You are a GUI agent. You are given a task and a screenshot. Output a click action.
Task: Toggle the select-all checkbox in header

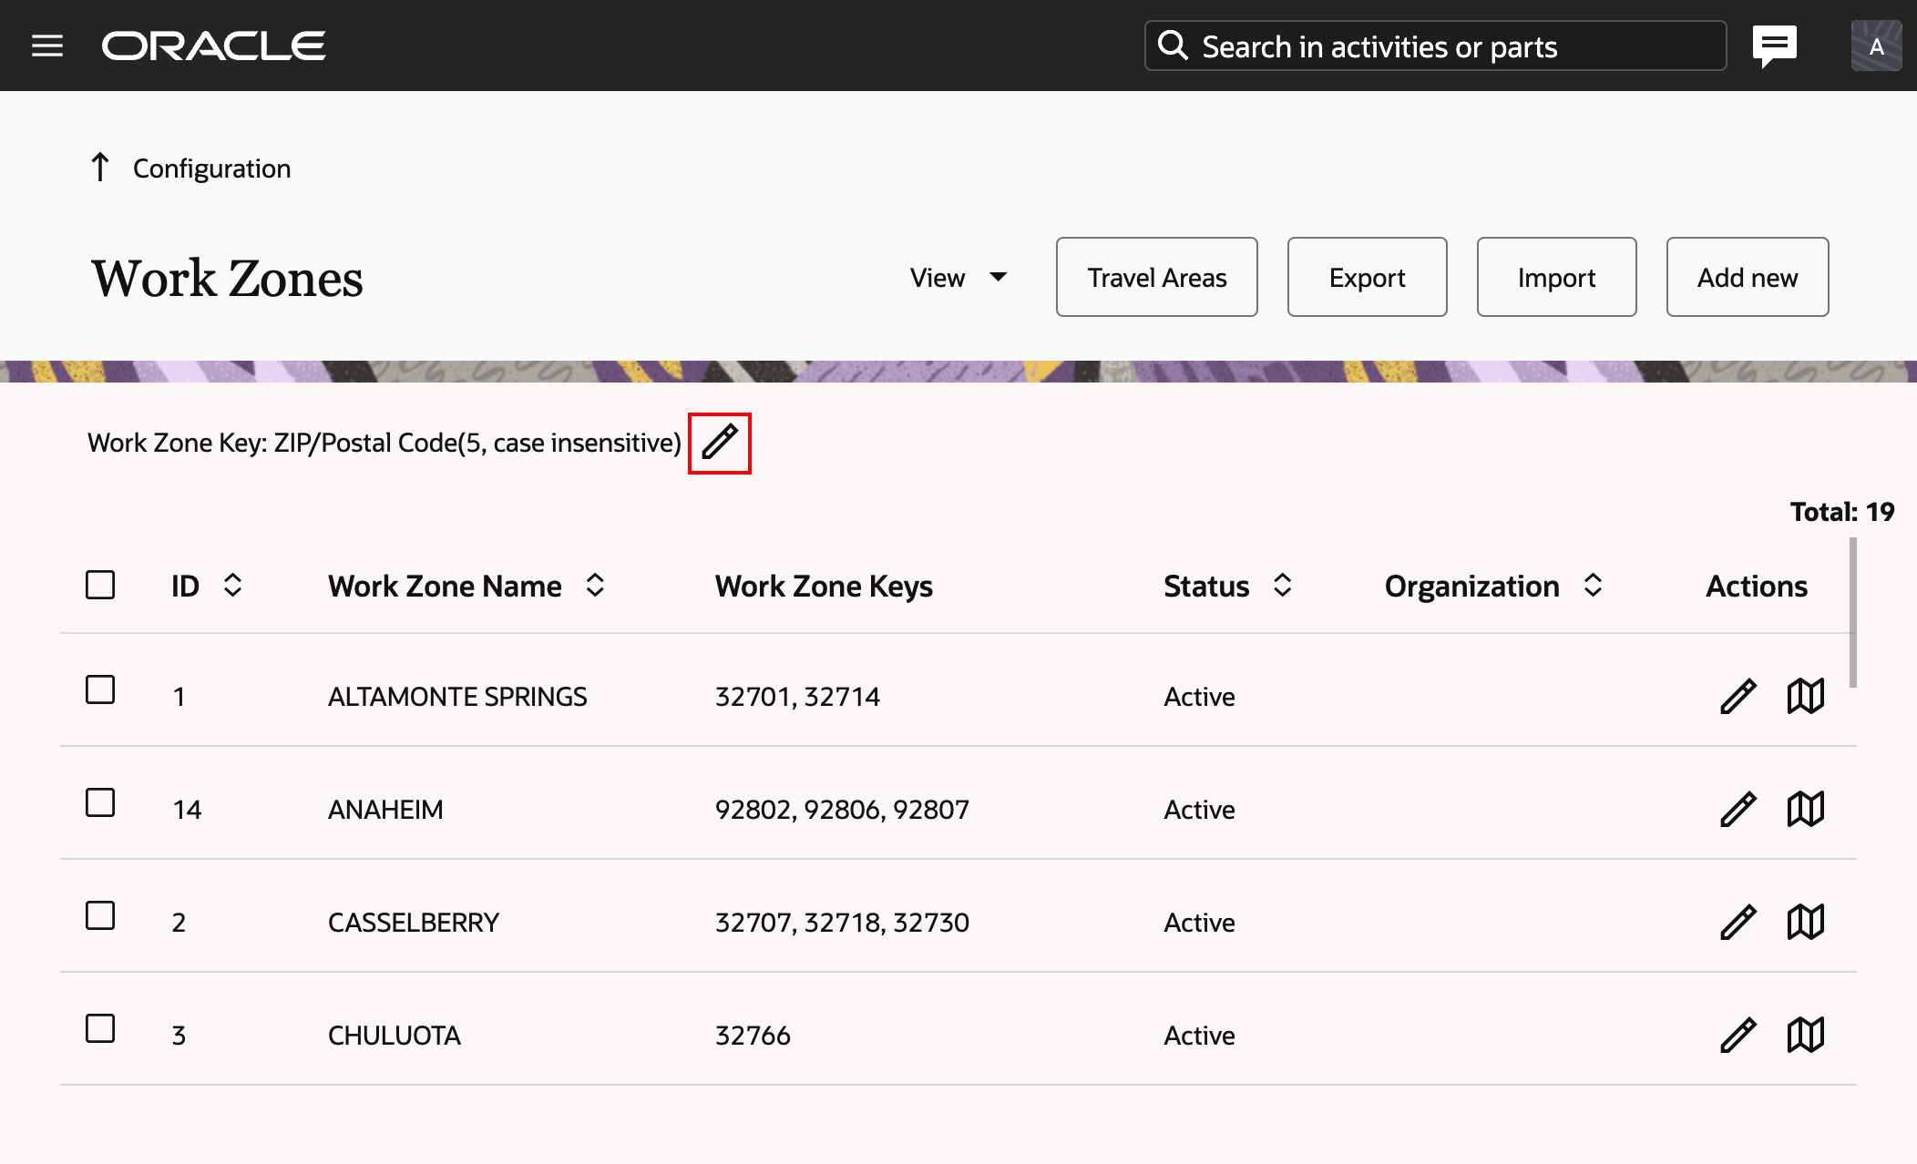100,585
